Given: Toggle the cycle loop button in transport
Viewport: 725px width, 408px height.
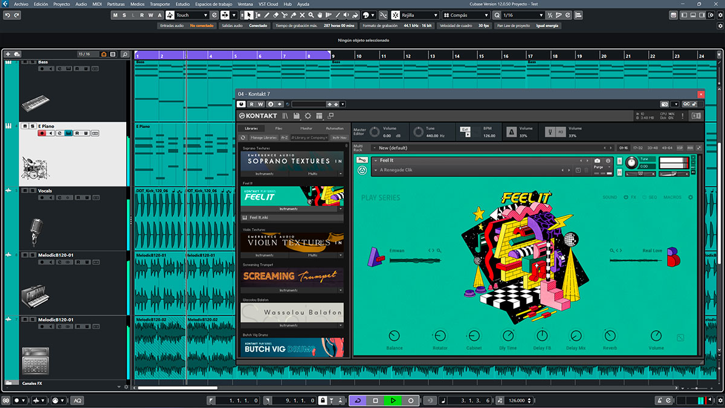Looking at the screenshot, I should (358, 400).
